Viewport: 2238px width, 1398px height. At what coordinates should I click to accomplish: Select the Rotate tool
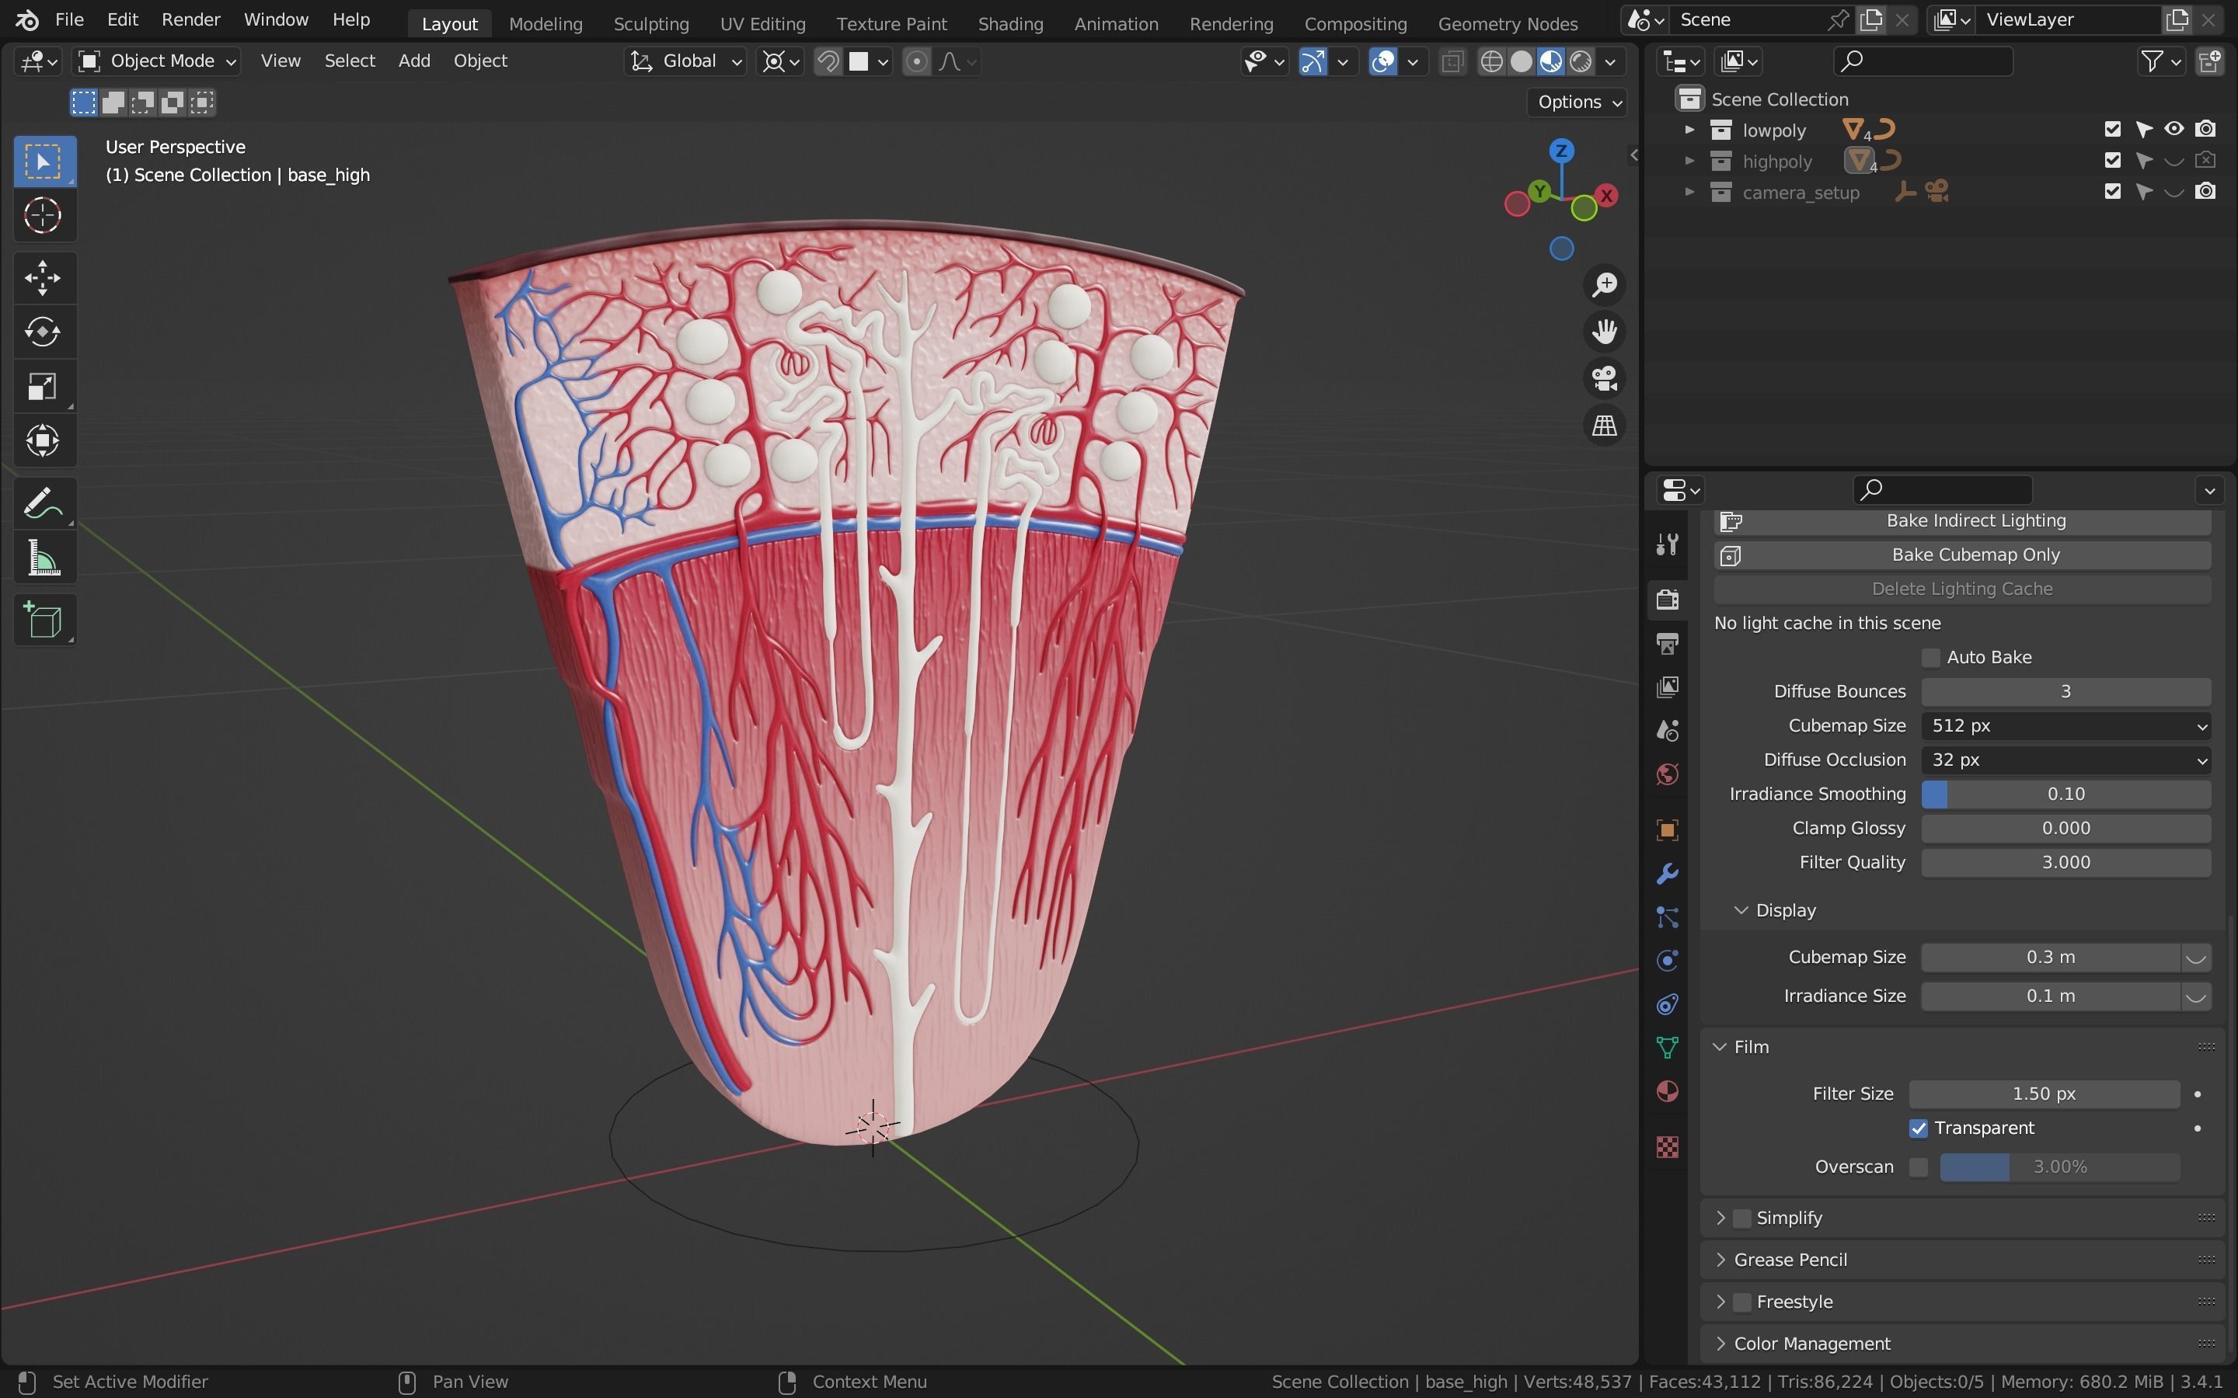click(x=43, y=332)
